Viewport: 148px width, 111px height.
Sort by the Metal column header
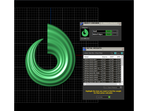click(92, 57)
